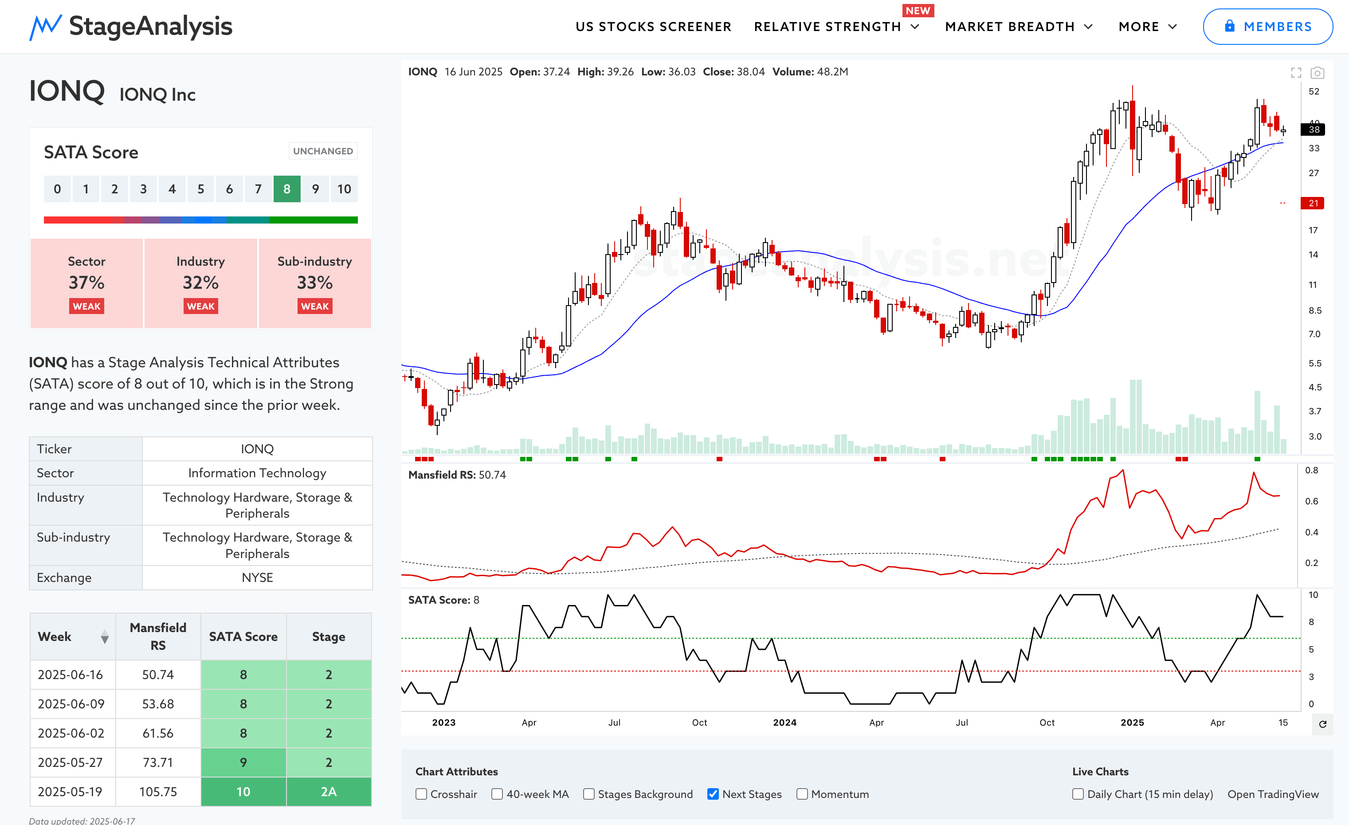
Task: Click the 2025-05-19 week cell
Action: [73, 792]
